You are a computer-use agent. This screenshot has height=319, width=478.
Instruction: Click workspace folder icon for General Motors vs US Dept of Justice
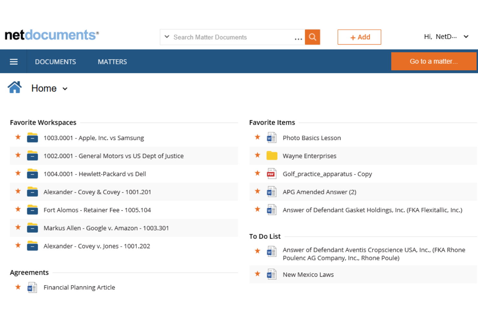click(x=32, y=156)
